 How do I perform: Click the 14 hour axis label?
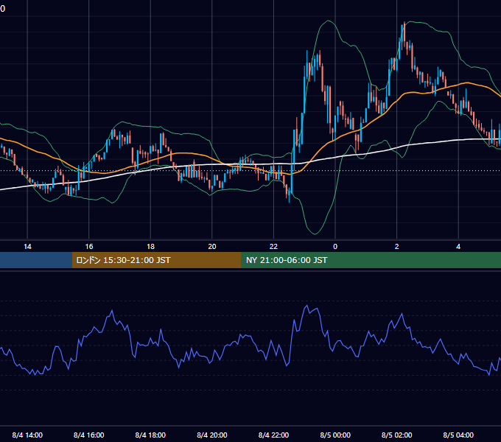(27, 247)
